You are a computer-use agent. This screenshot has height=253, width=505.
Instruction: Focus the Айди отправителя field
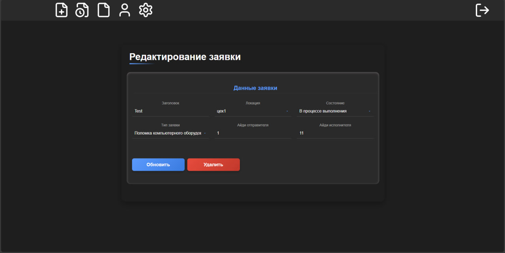[253, 133]
